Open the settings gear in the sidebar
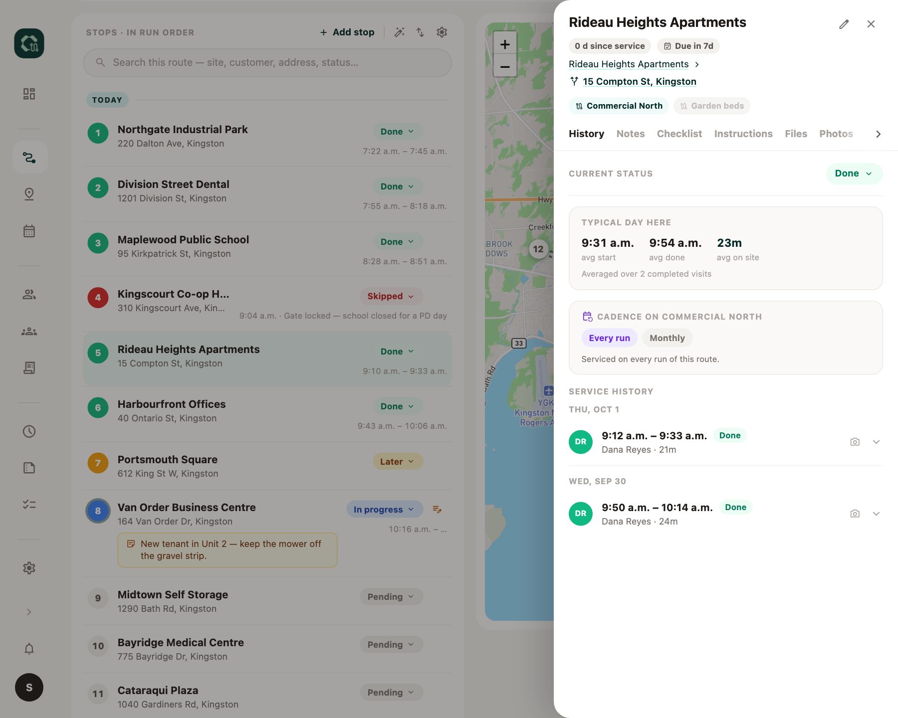The image size is (898, 718). click(x=29, y=568)
